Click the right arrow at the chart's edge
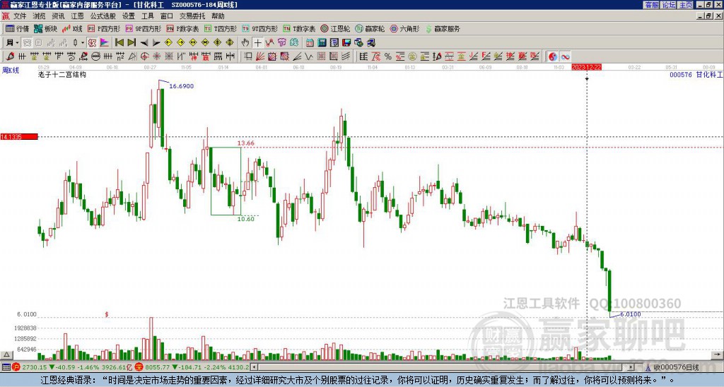Image resolution: width=724 pixels, height=387 pixels. (717, 355)
